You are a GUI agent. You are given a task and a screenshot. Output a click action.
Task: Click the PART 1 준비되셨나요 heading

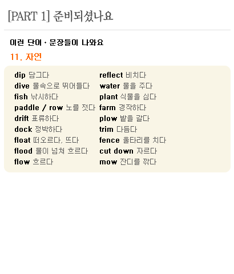[60, 16]
